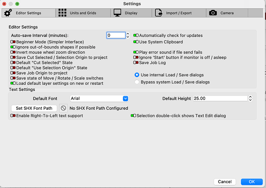Increase Auto-save Interval with the up arrow
This screenshot has width=266, height=188.
pos(128,34)
